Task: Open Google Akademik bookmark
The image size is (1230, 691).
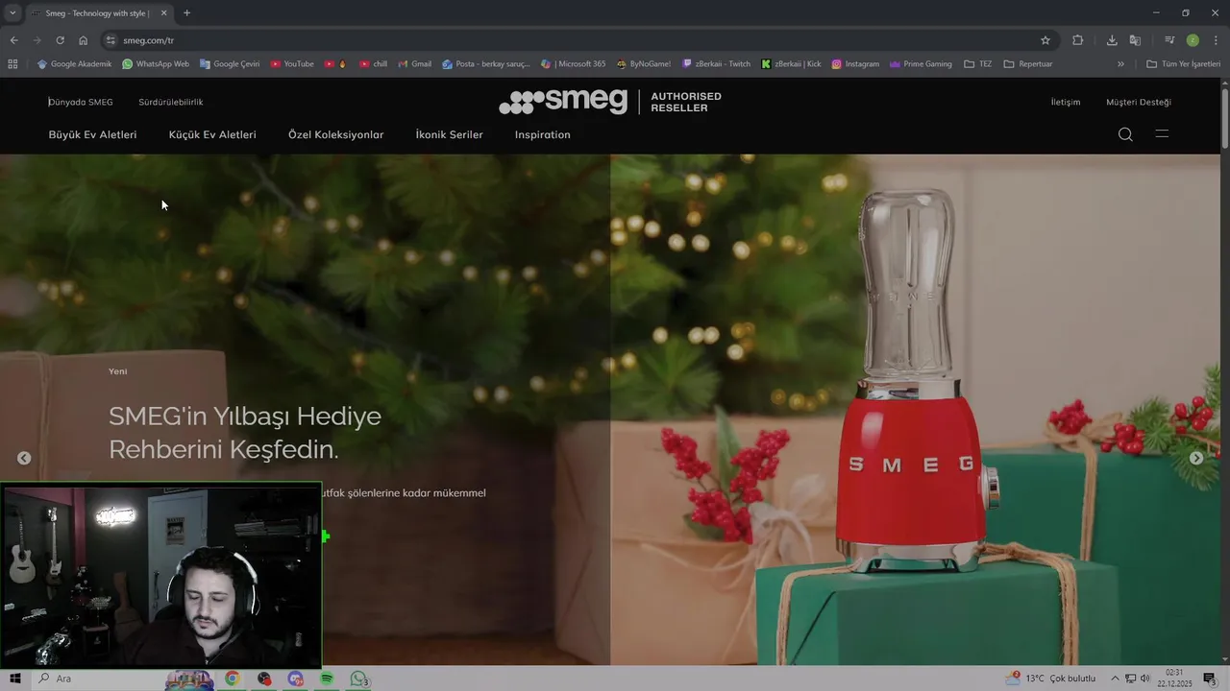Action: click(74, 64)
